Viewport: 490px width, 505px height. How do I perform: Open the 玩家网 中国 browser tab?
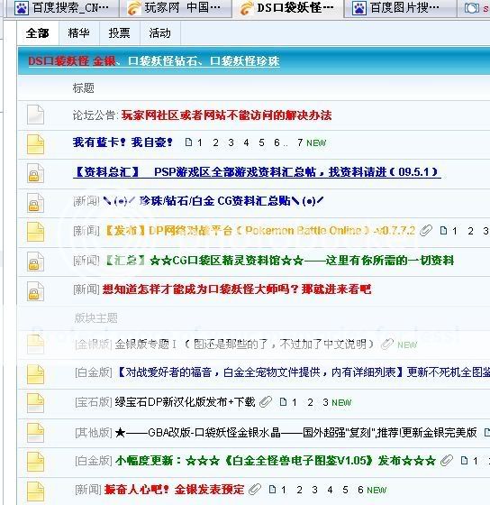(175, 8)
